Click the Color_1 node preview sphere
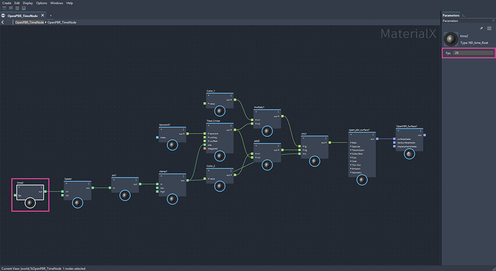This screenshot has width=496, height=271. pyautogui.click(x=220, y=111)
